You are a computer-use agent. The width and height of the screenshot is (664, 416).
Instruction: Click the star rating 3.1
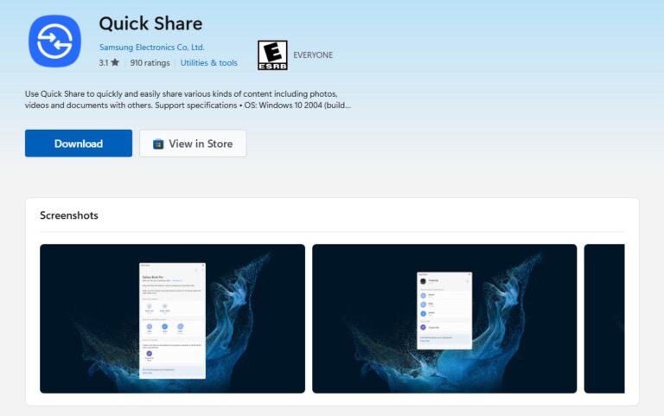click(109, 62)
